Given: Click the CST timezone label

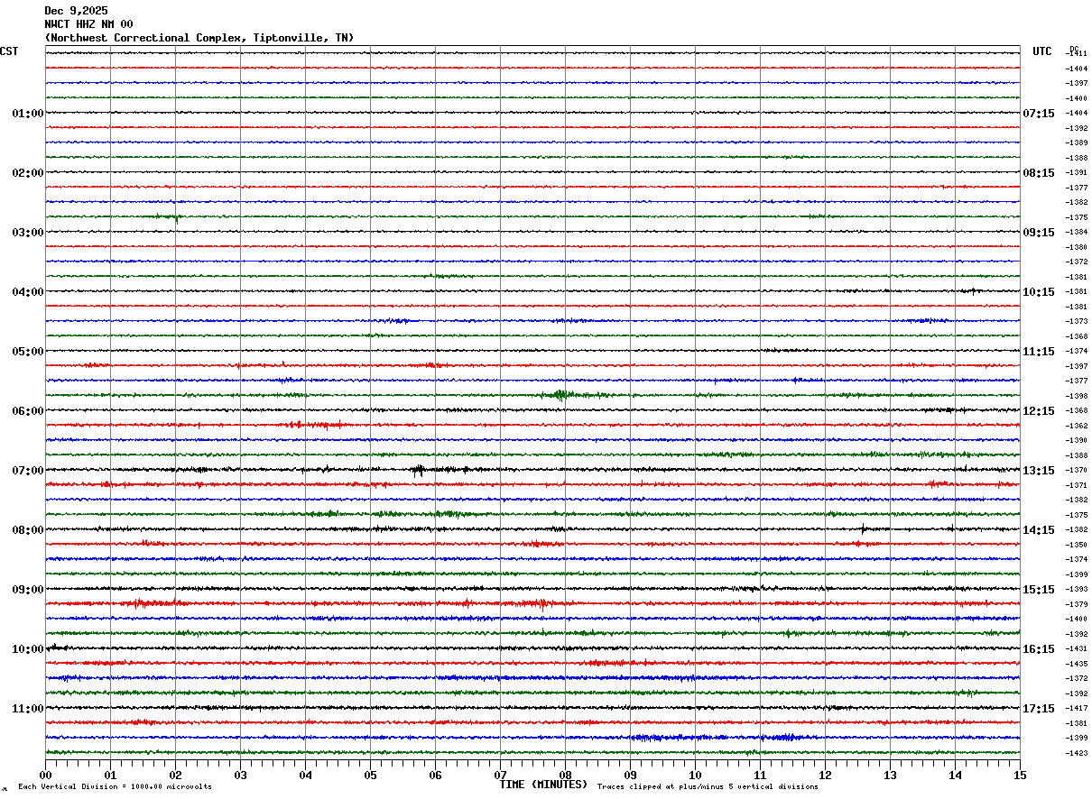Looking at the screenshot, I should (x=9, y=51).
